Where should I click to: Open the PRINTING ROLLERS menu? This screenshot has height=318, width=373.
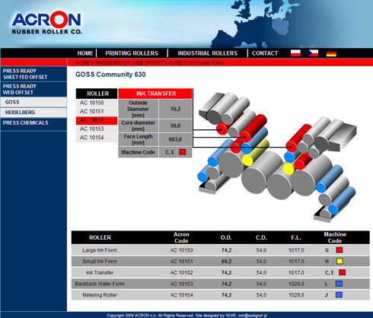click(x=132, y=53)
